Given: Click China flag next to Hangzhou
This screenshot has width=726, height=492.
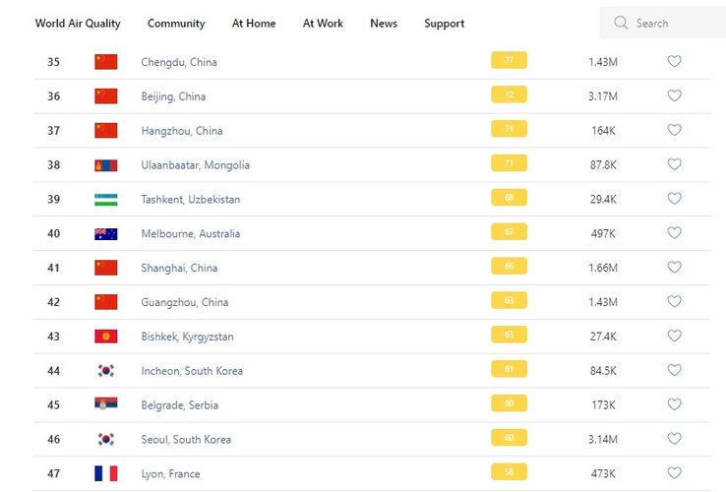Looking at the screenshot, I should [x=105, y=130].
